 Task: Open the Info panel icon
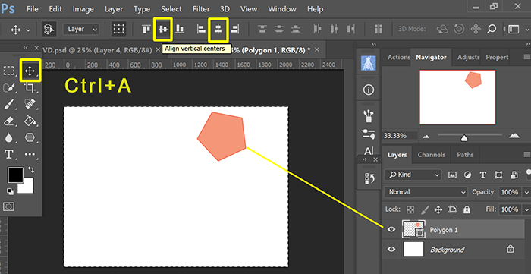click(369, 90)
